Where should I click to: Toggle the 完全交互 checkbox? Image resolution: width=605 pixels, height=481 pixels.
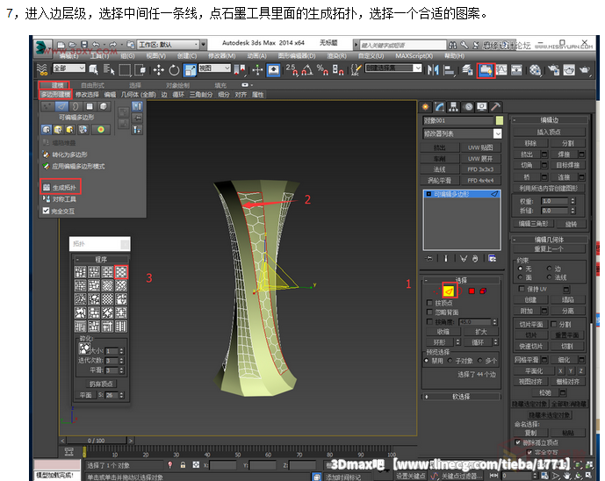[46, 211]
